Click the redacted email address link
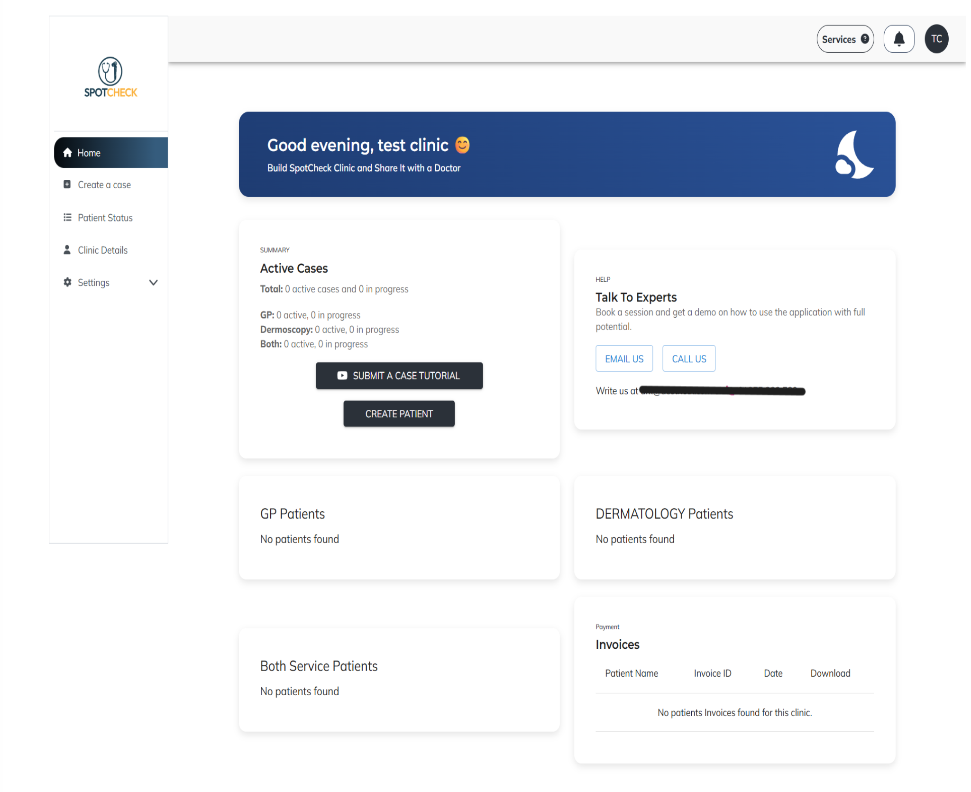 pos(722,391)
